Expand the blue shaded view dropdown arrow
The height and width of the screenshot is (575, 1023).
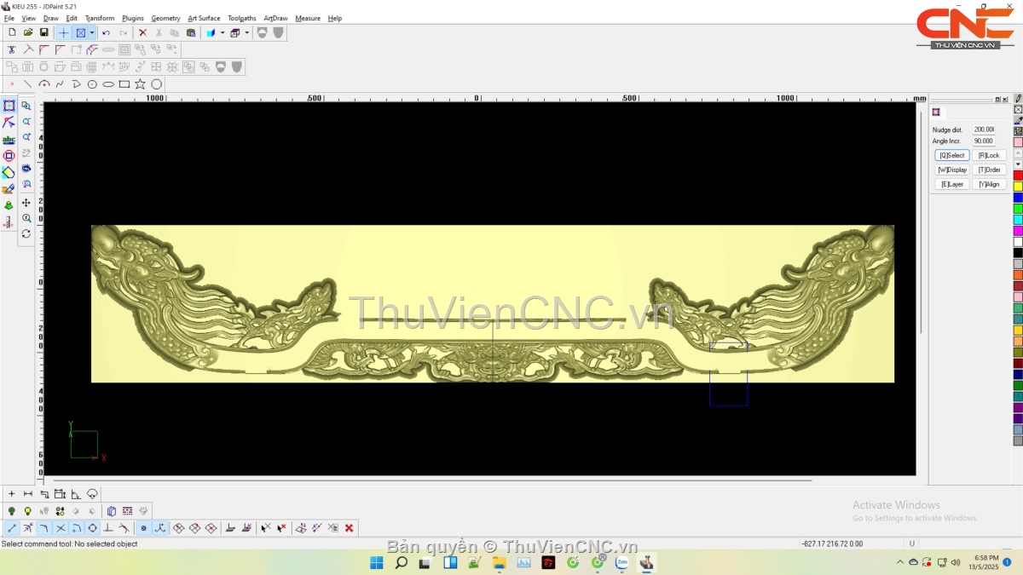coord(223,32)
